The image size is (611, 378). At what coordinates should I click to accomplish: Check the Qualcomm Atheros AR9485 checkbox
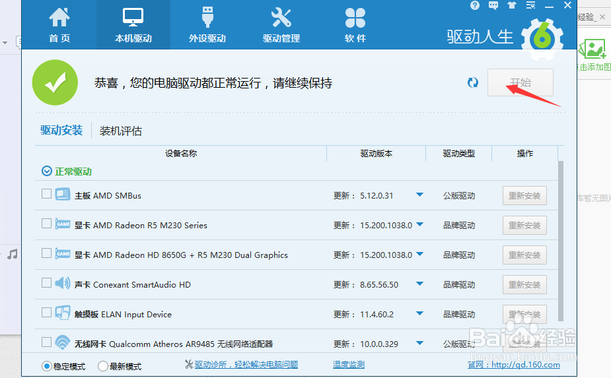coord(46,342)
